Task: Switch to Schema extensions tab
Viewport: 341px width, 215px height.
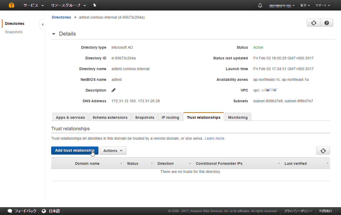Action: click(x=110, y=117)
